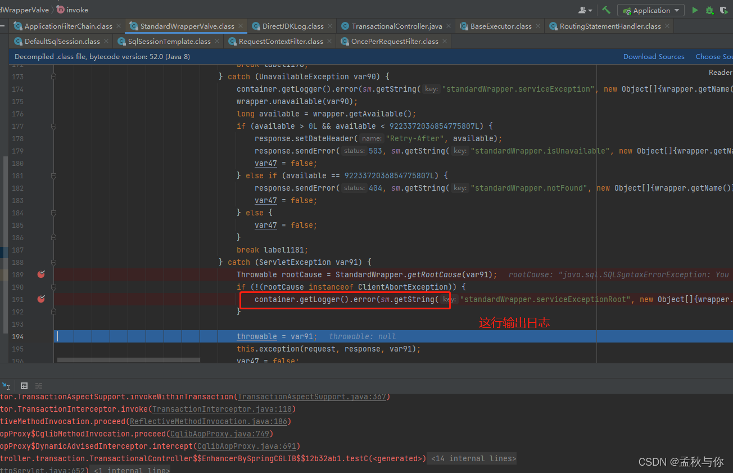
Task: Click the underlined throwable variable on line 194
Action: coord(257,336)
